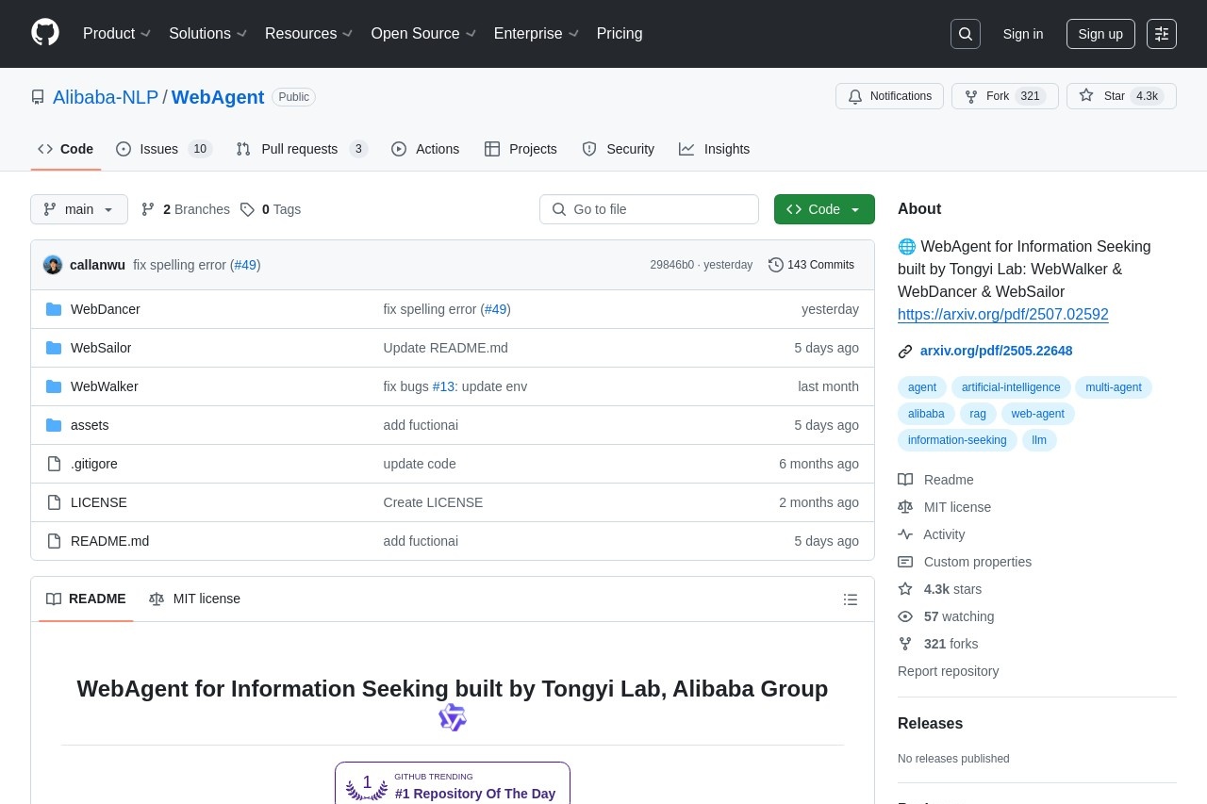Click the eye icon beside 57 watching
Viewport: 1207px width, 804px height.
point(905,616)
